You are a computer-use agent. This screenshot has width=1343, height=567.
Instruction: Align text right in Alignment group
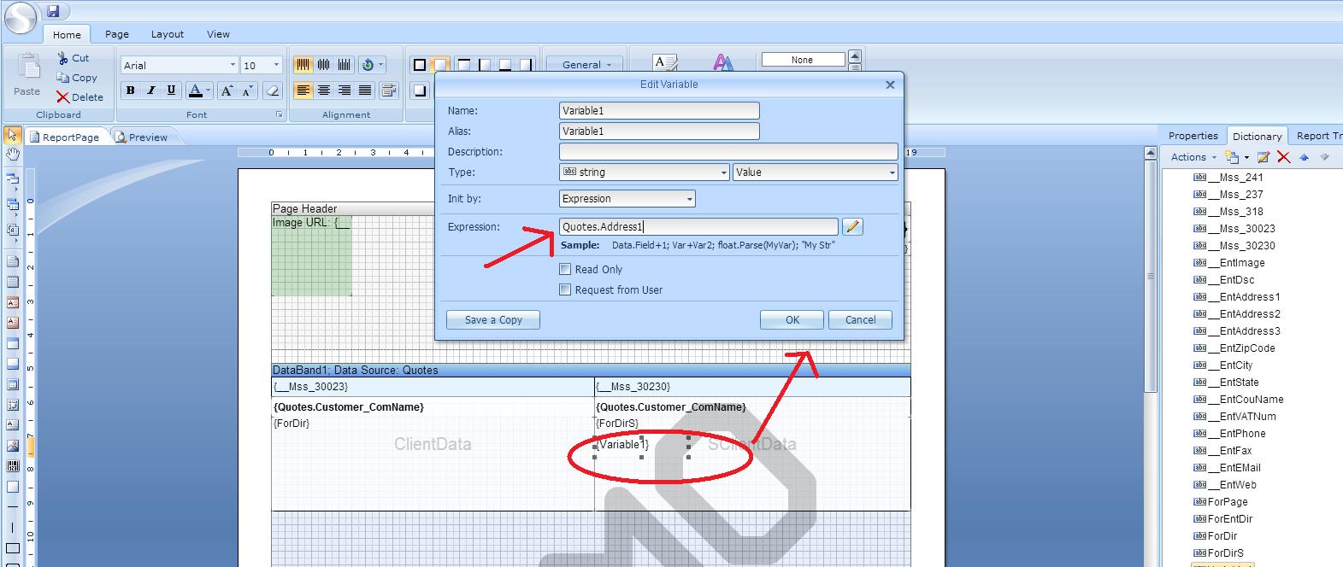[345, 91]
